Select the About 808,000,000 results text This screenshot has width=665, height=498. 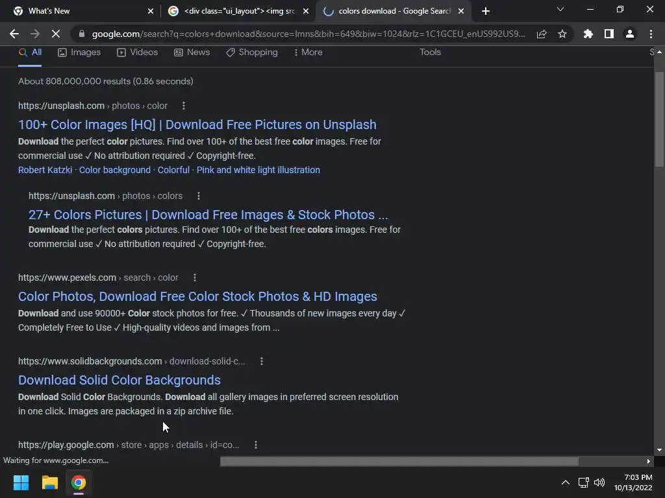point(106,81)
